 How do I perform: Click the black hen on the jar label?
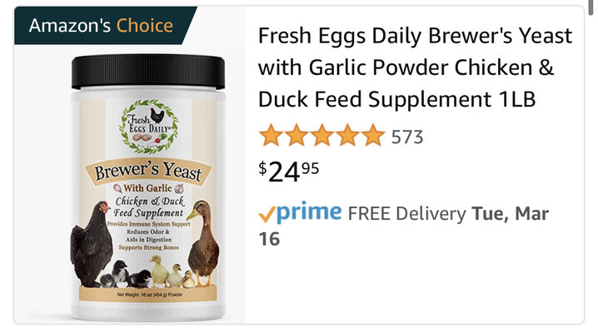(92, 244)
